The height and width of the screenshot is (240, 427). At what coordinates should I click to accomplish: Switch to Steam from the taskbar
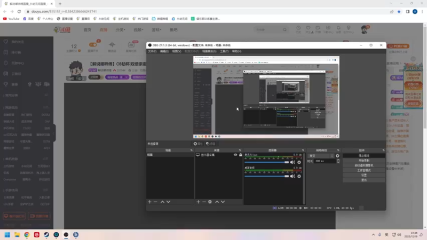(46, 235)
